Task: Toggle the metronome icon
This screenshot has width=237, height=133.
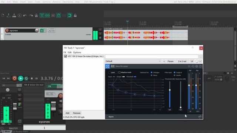Action: pos(36,16)
